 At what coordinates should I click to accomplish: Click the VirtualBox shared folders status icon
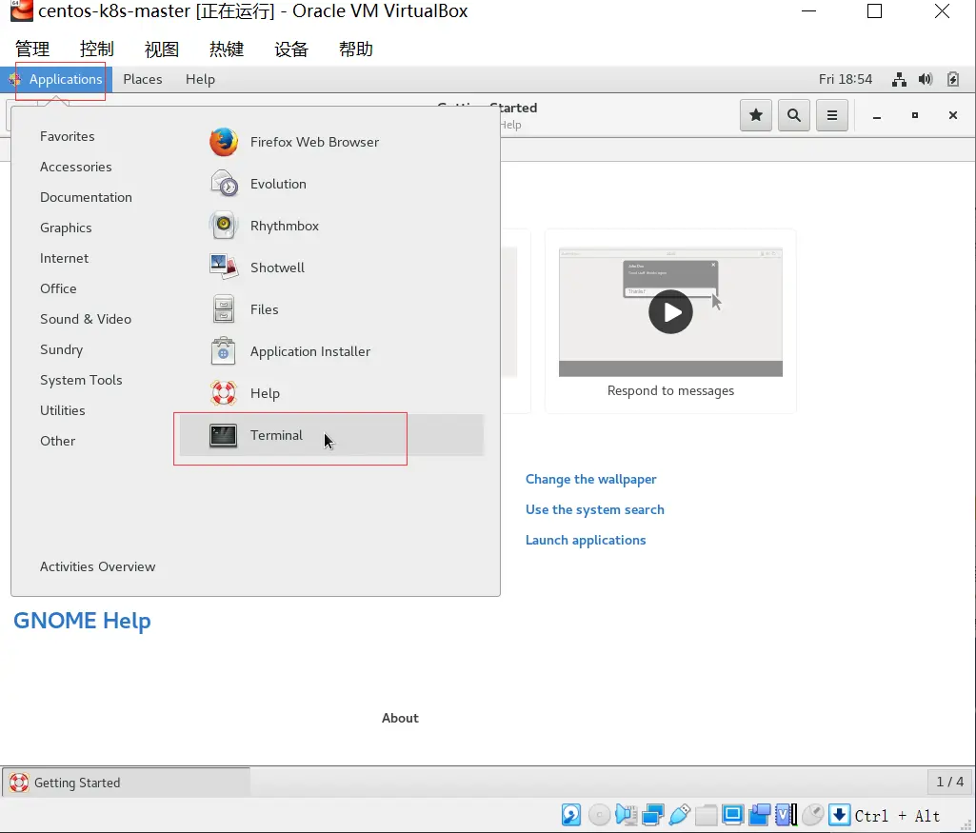click(706, 815)
